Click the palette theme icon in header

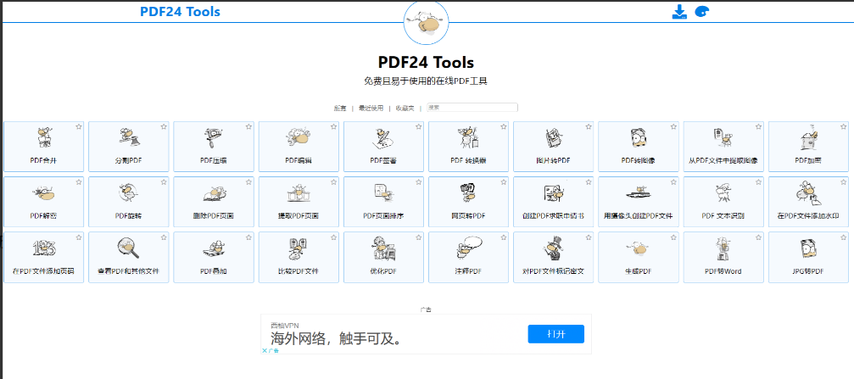point(702,12)
